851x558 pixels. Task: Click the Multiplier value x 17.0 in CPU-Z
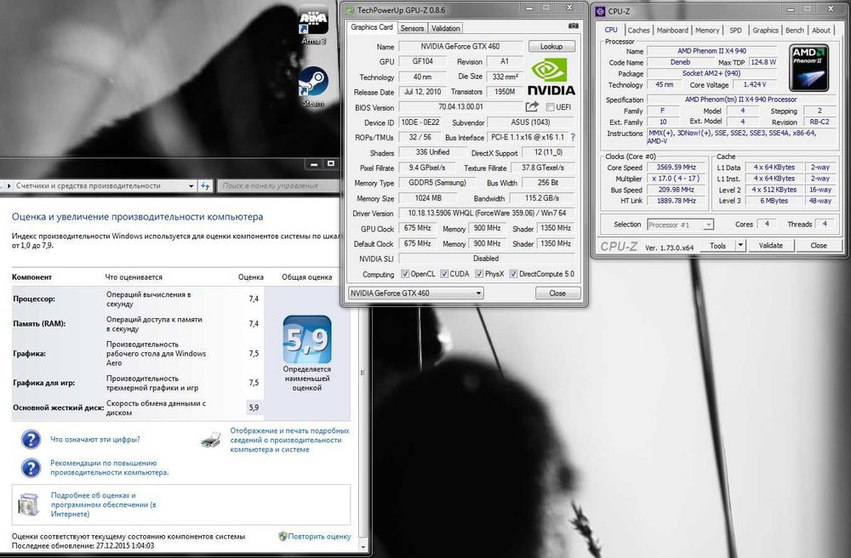[x=677, y=179]
